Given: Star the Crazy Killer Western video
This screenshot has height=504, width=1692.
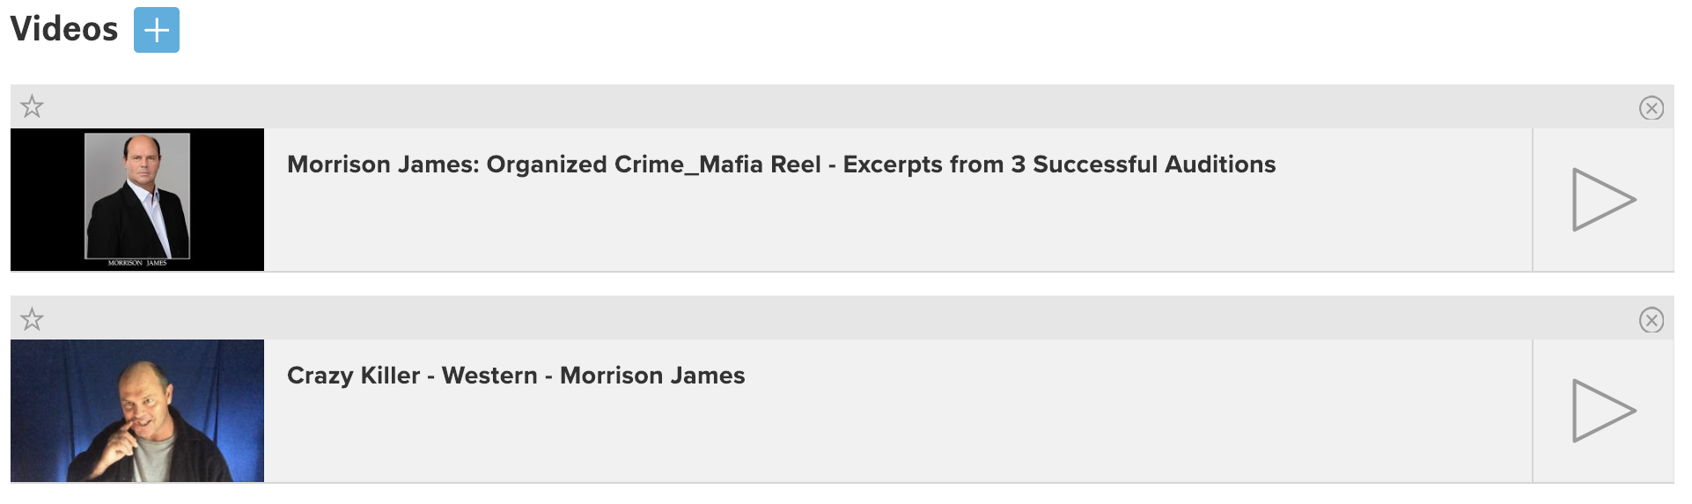Looking at the screenshot, I should click(x=33, y=319).
